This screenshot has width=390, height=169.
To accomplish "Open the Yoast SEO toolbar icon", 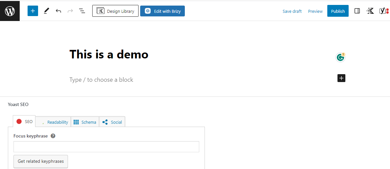I will click(384, 11).
